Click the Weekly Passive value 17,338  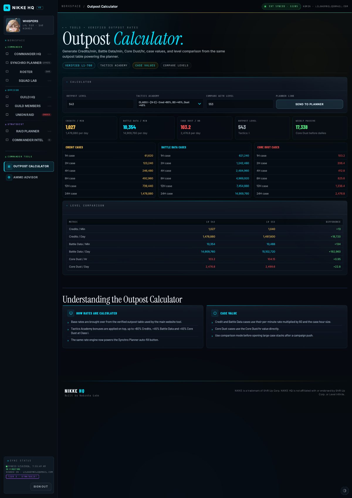click(302, 127)
